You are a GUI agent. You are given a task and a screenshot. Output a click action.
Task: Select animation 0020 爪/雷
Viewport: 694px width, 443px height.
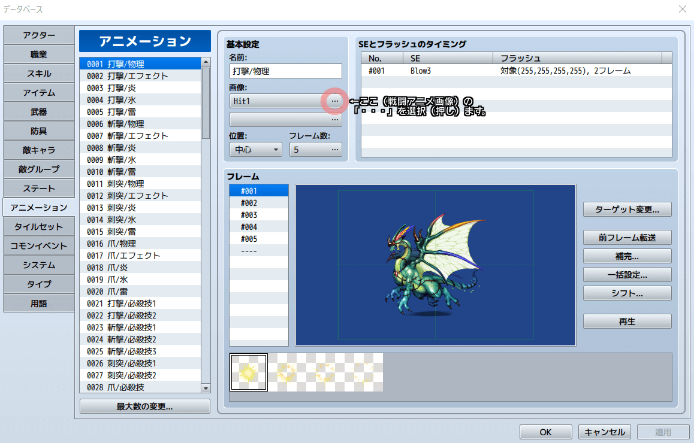(x=140, y=292)
